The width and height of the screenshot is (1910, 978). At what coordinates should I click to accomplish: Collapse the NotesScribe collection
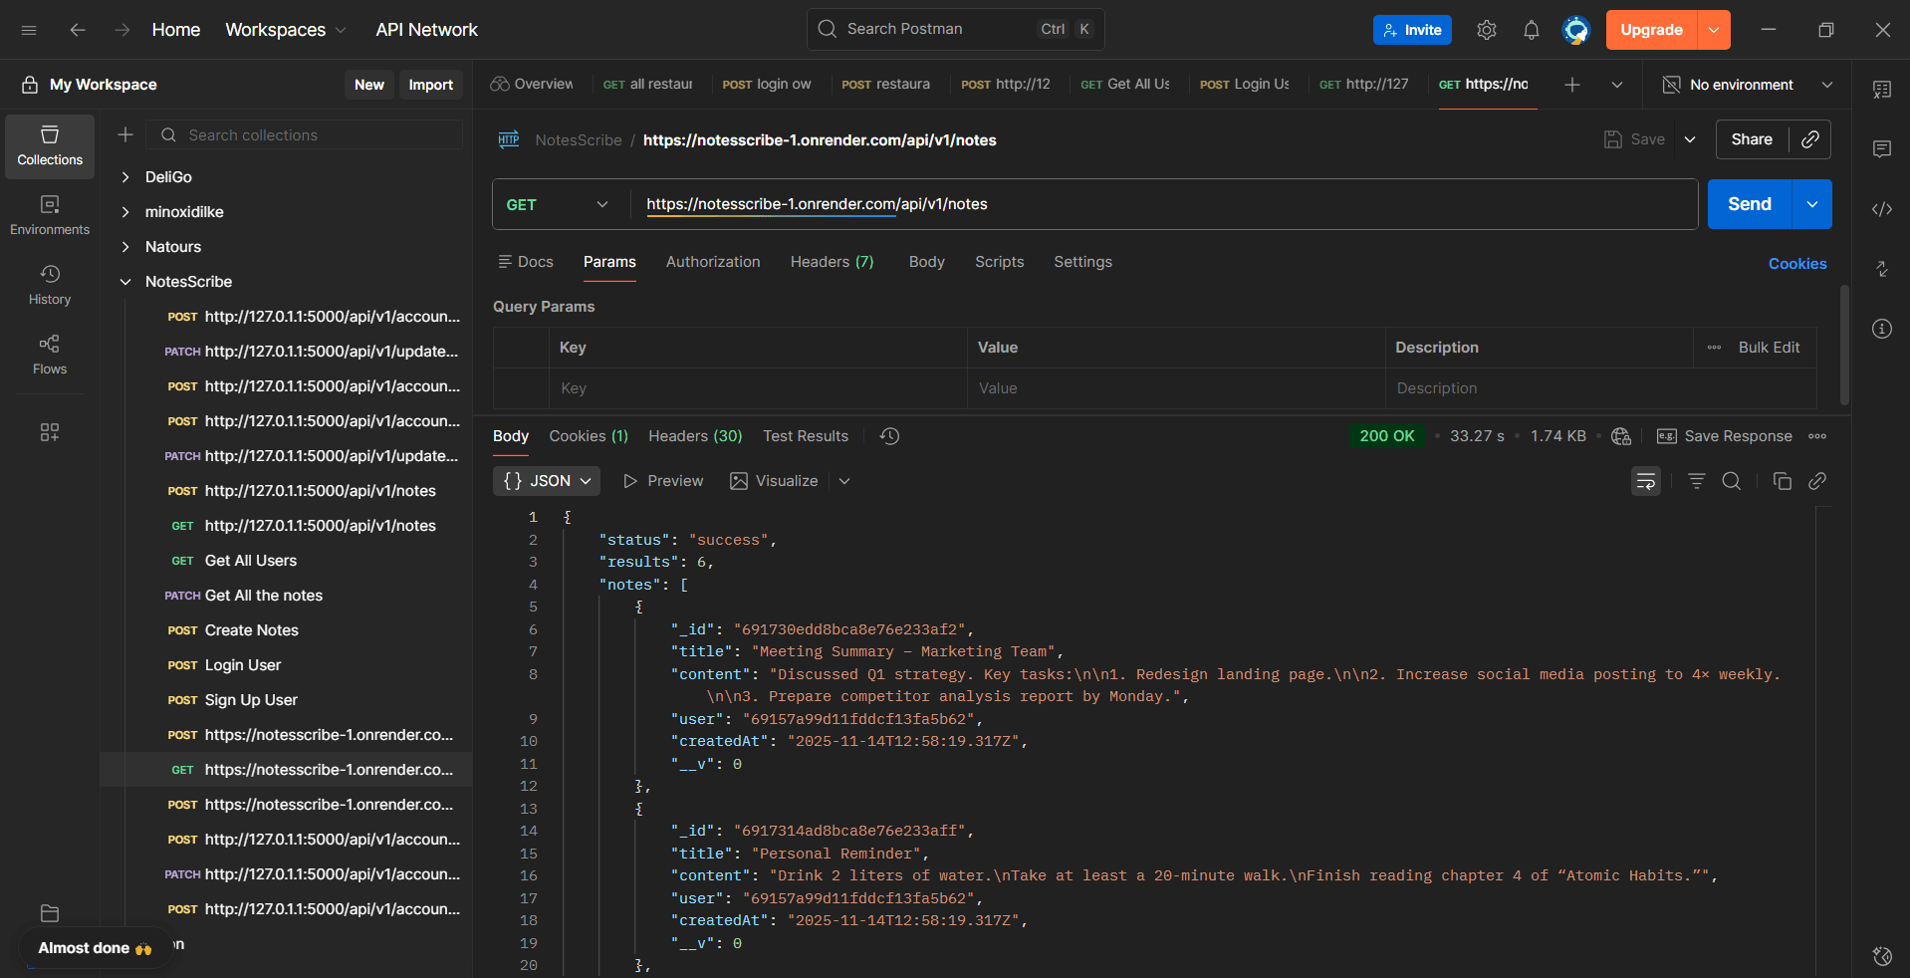pos(125,282)
